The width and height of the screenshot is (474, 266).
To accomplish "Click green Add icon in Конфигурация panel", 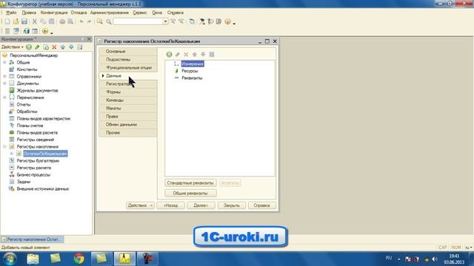I will tap(29, 47).
